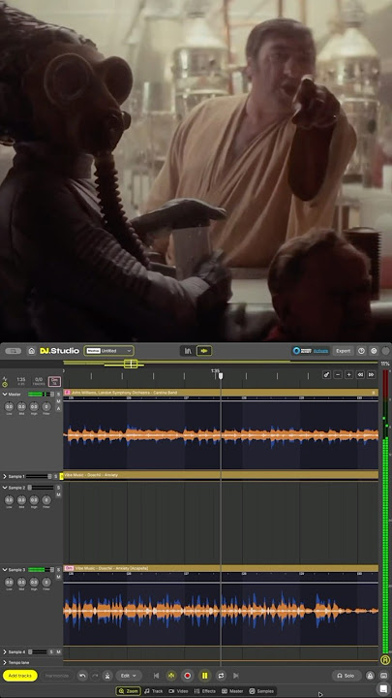Click the yellow R icon under level meter
392x698 pixels.
pos(385,660)
